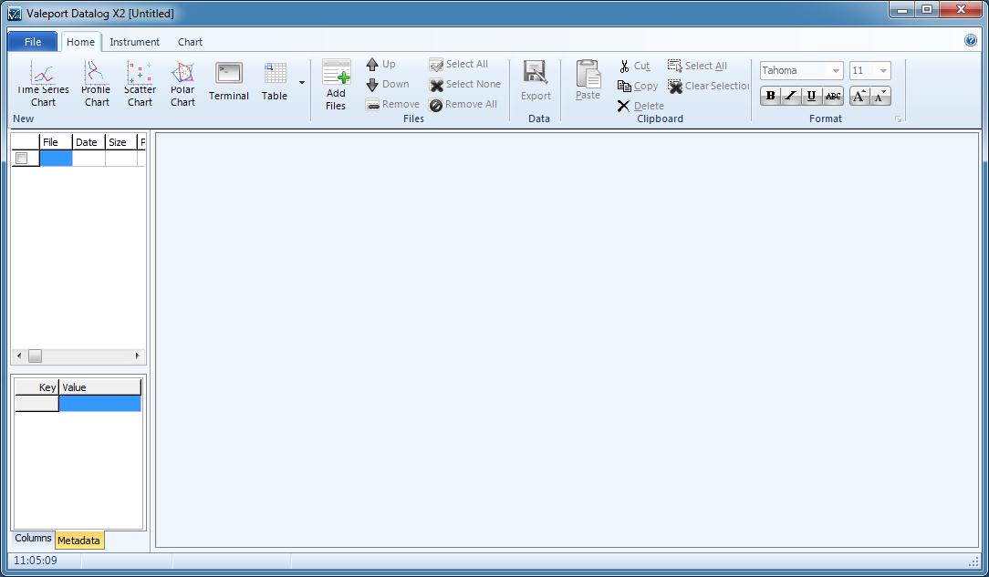
Task: Create a new Time Series Chart
Action: point(43,84)
